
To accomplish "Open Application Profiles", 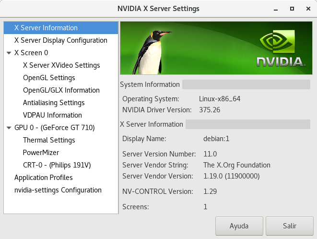I will tap(44, 178).
